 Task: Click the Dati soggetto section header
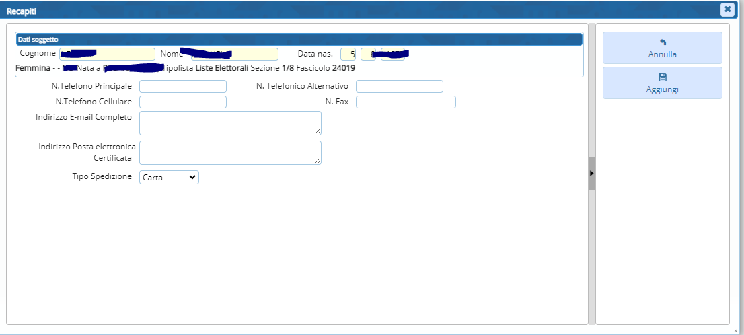[x=298, y=40]
